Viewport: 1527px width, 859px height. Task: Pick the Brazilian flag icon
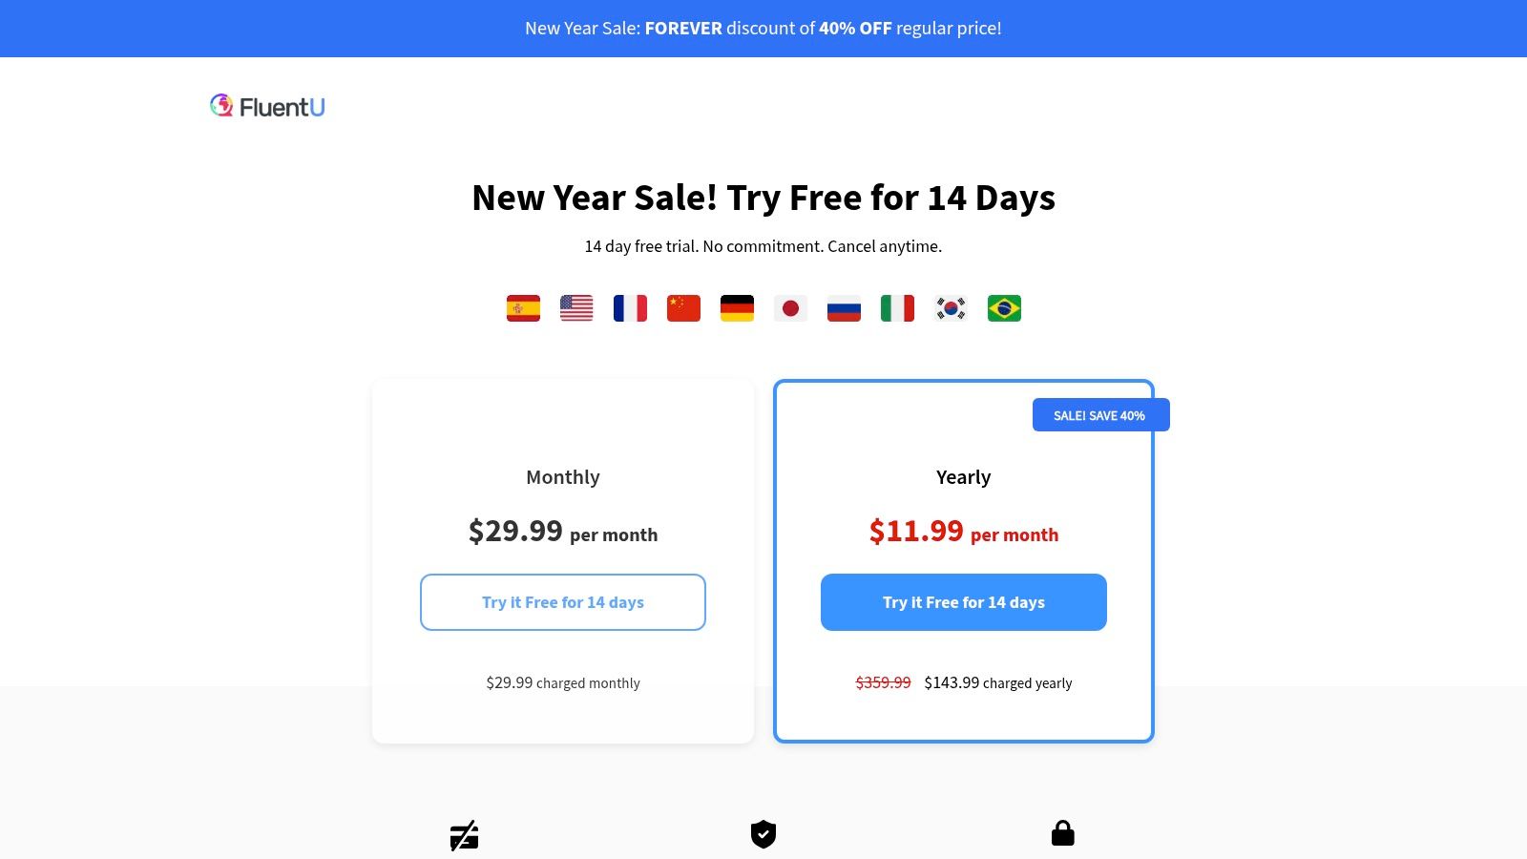coord(1004,308)
